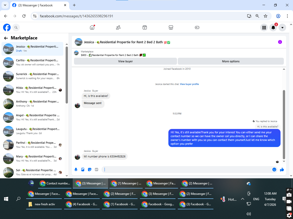The image size is (293, 219).
Task: Open the Laugutu conversation
Action: pyautogui.click(x=33, y=131)
